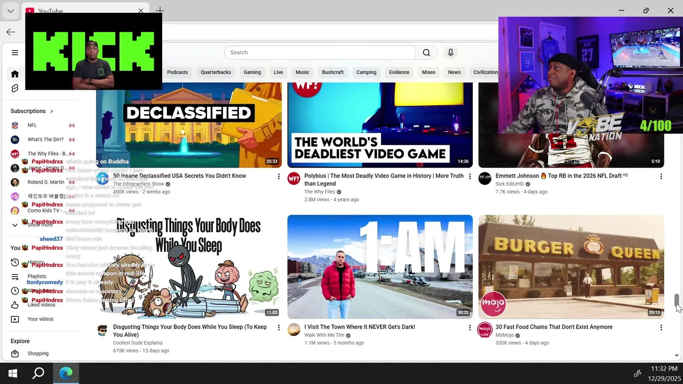
Task: Open Polybius Most Deadly Video Game title
Action: tap(384, 180)
